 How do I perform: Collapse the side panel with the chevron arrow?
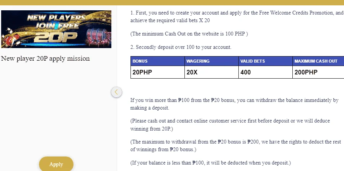tap(116, 92)
